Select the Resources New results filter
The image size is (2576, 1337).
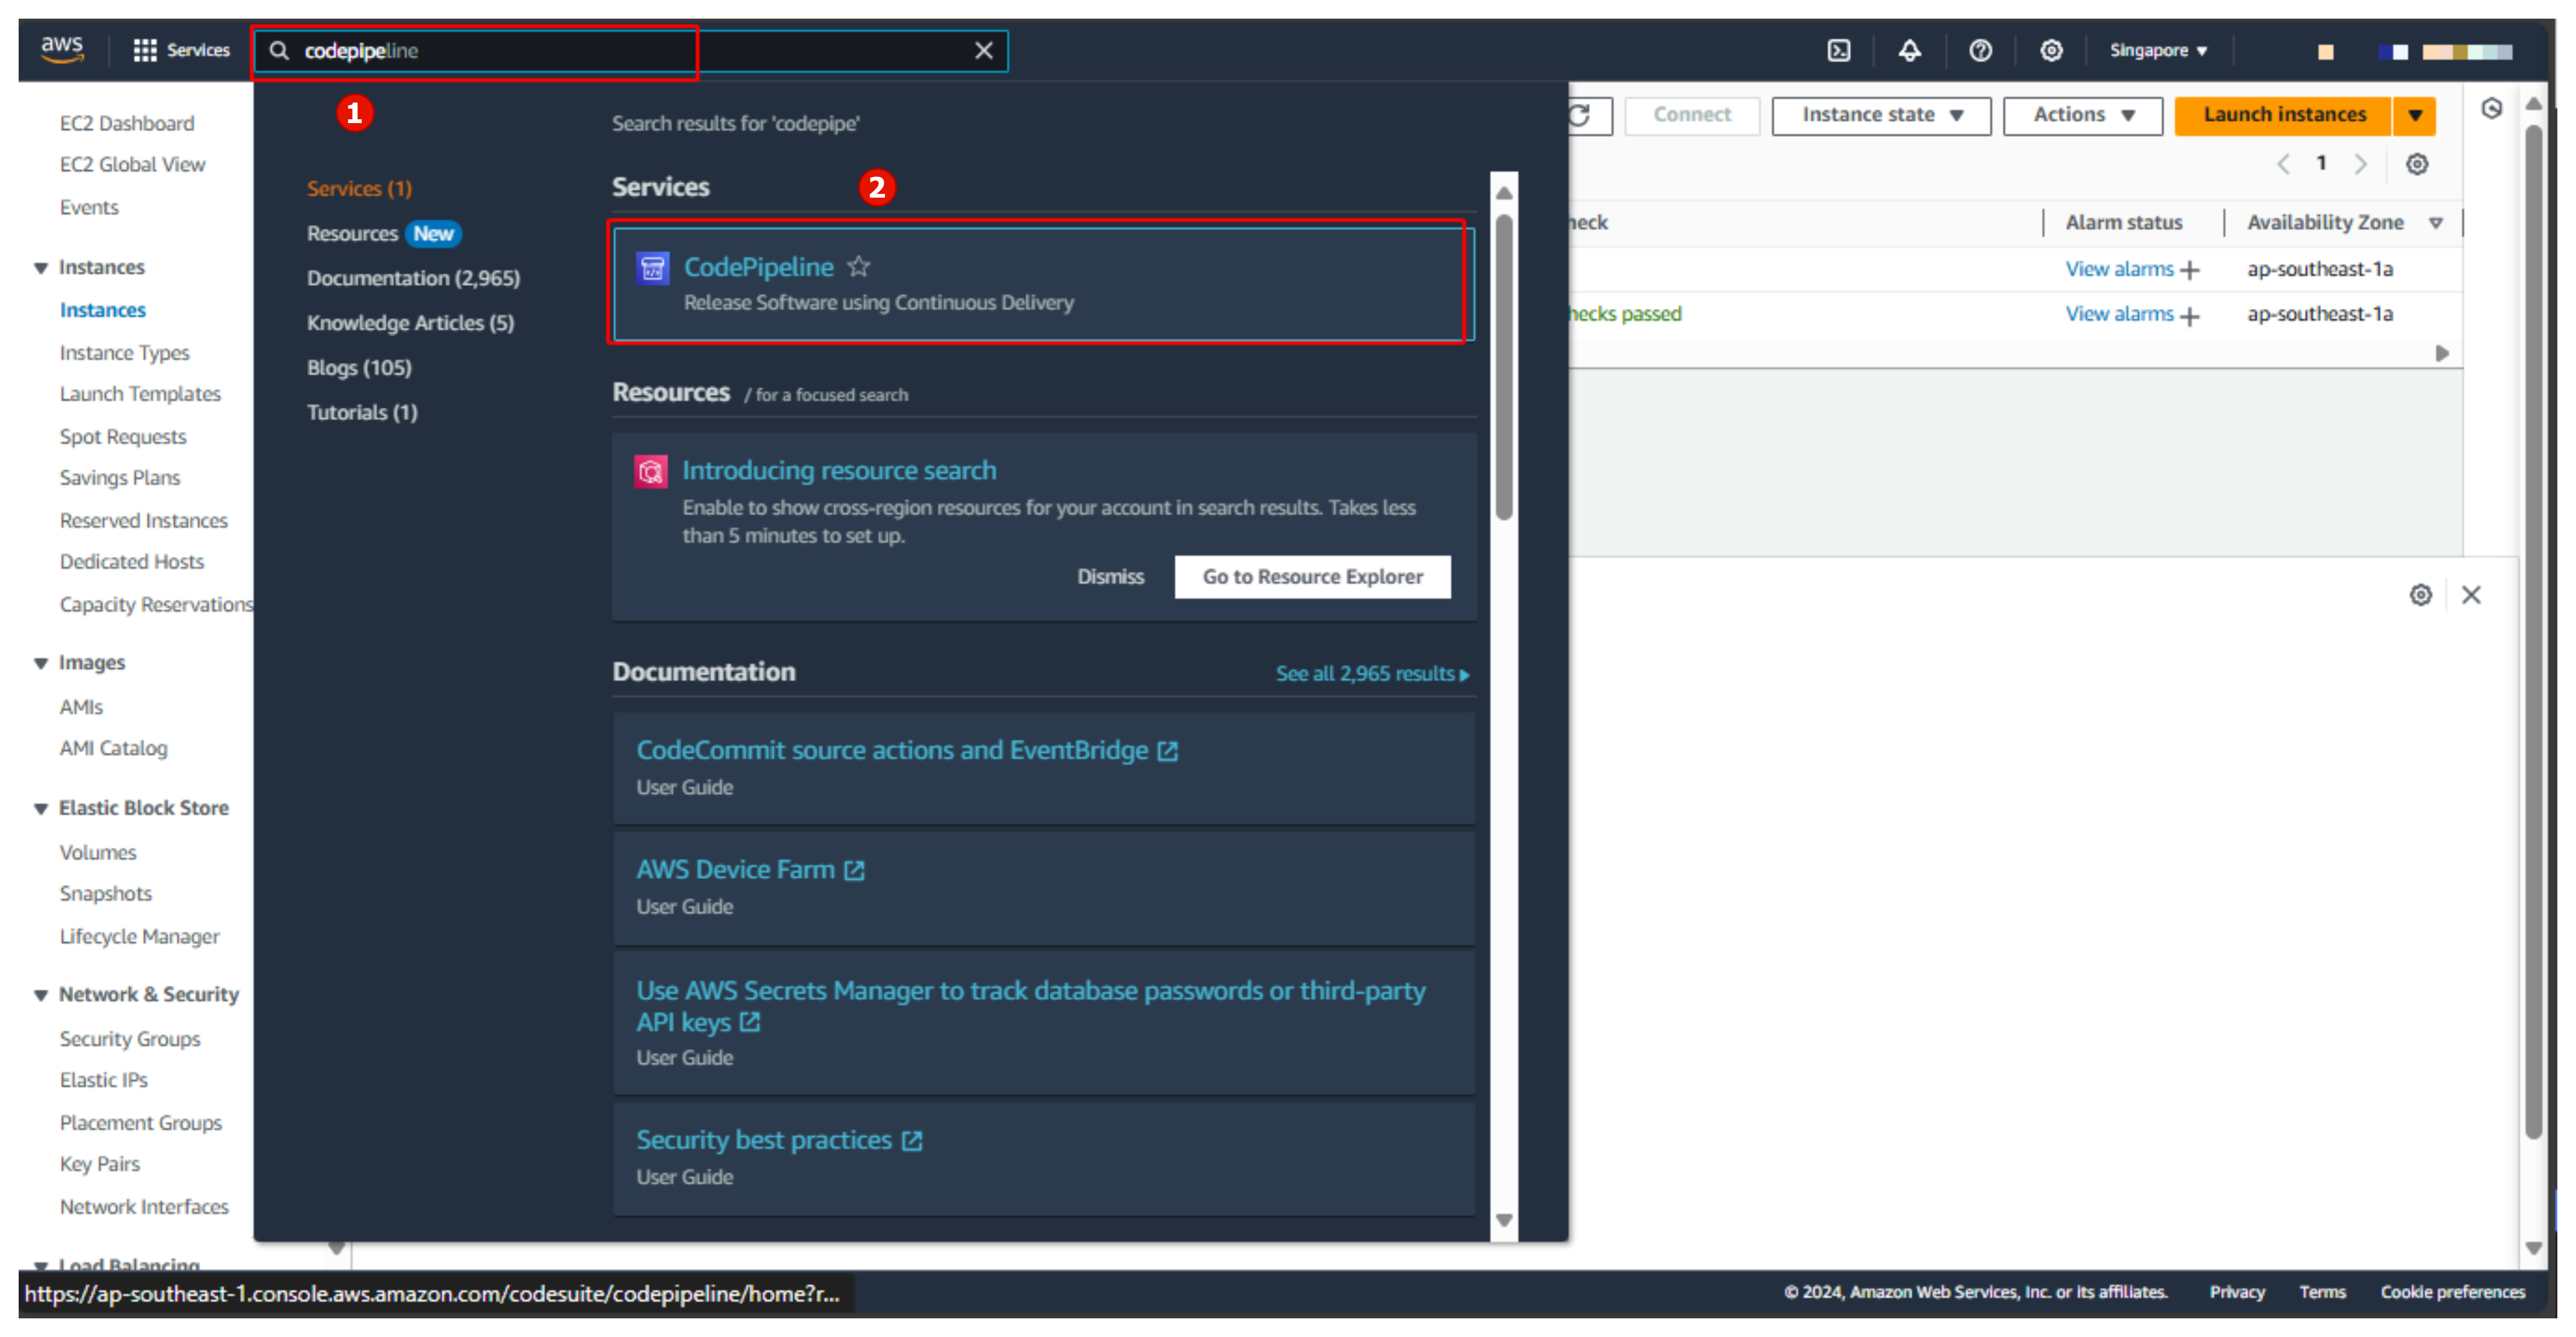click(383, 233)
